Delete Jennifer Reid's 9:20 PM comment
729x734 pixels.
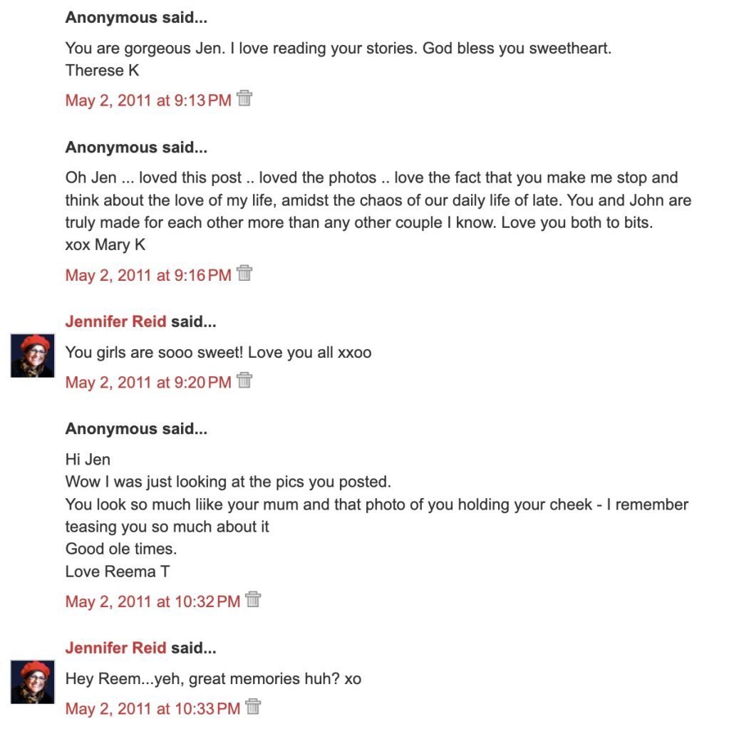pyautogui.click(x=244, y=381)
